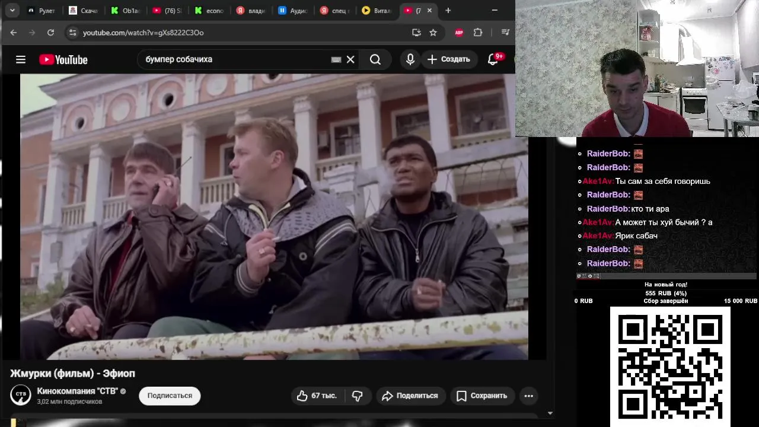Go forward in browser
The height and width of the screenshot is (427, 759).
32,33
